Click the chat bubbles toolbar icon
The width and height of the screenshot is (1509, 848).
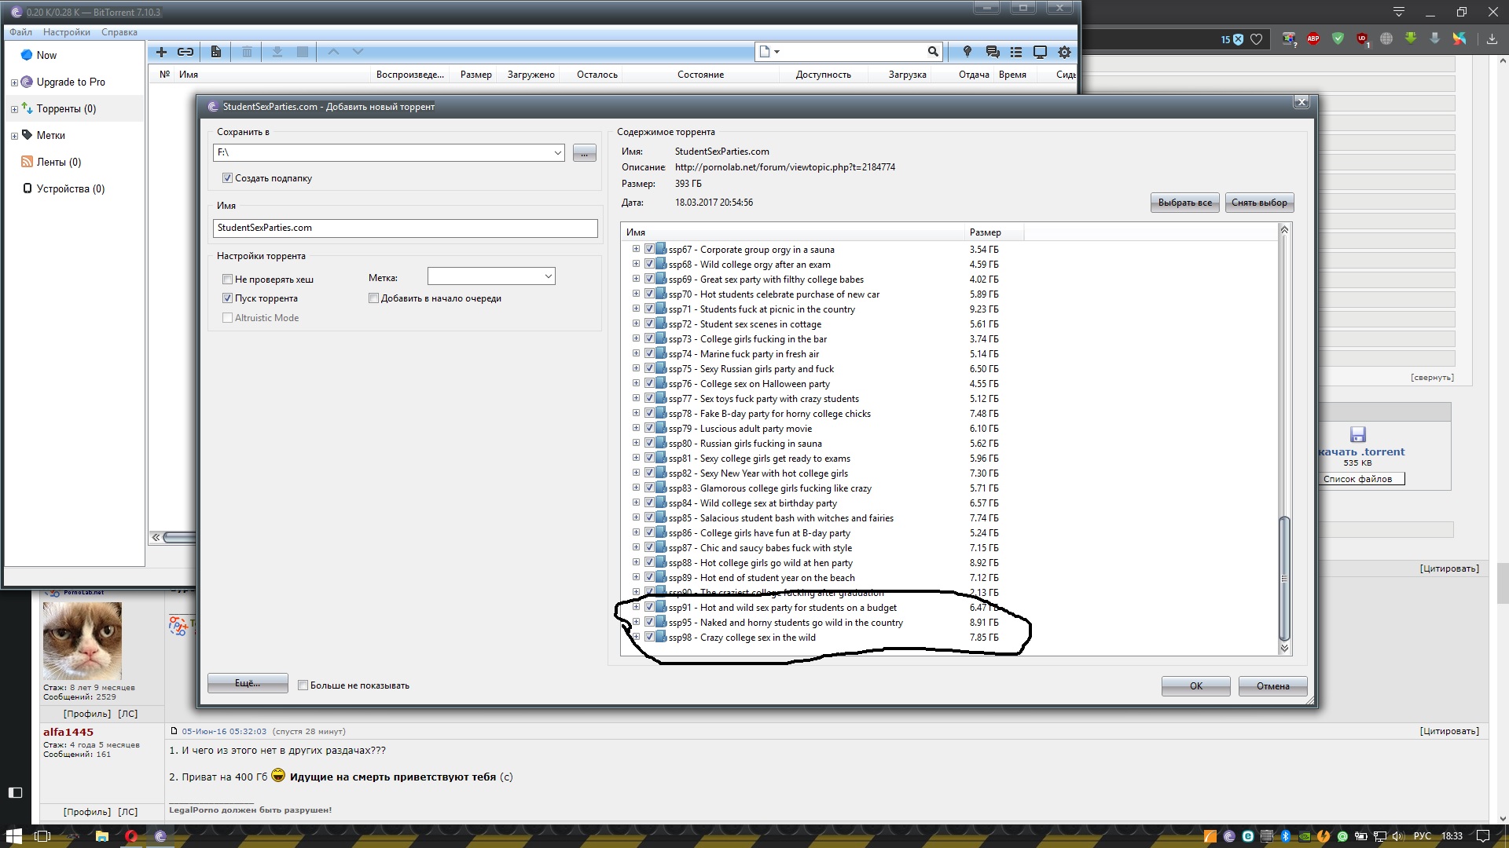993,52
